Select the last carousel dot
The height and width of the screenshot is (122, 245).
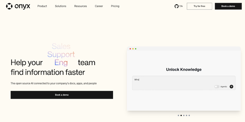pos(189,116)
